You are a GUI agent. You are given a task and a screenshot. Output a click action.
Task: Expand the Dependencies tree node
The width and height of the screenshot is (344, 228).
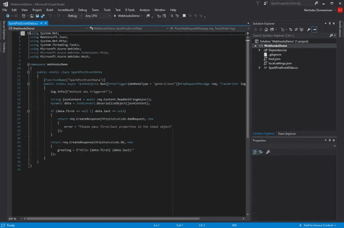click(x=260, y=50)
